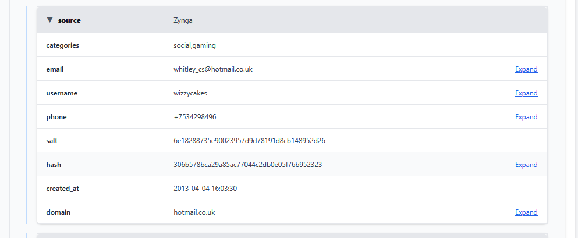Click the created_at field label

point(62,189)
